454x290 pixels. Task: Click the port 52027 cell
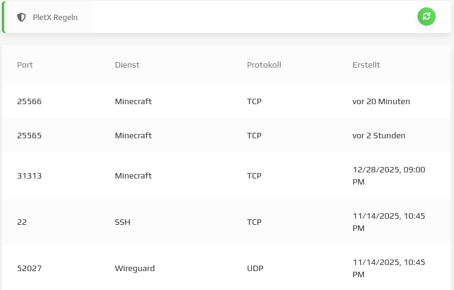tap(29, 268)
